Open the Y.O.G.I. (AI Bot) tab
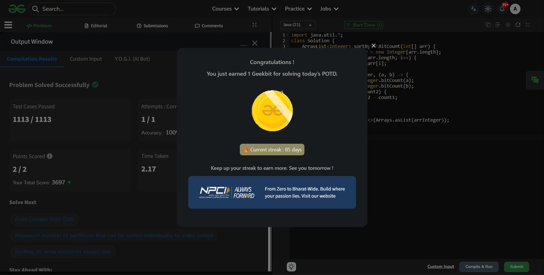The image size is (544, 275). click(x=132, y=59)
